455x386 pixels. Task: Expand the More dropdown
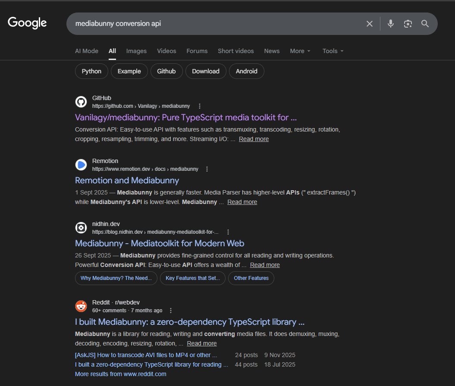(300, 51)
